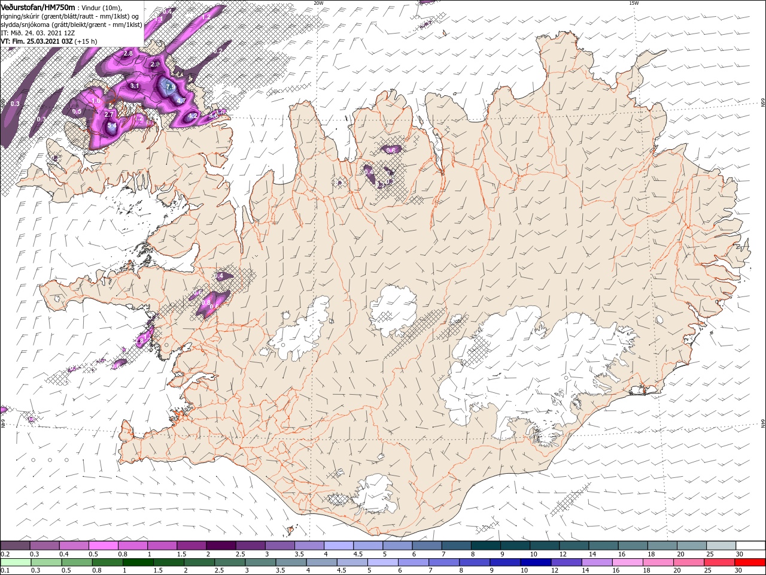Click the 4.7 precipitation value on the map
This screenshot has width=766, height=575.
[181, 101]
